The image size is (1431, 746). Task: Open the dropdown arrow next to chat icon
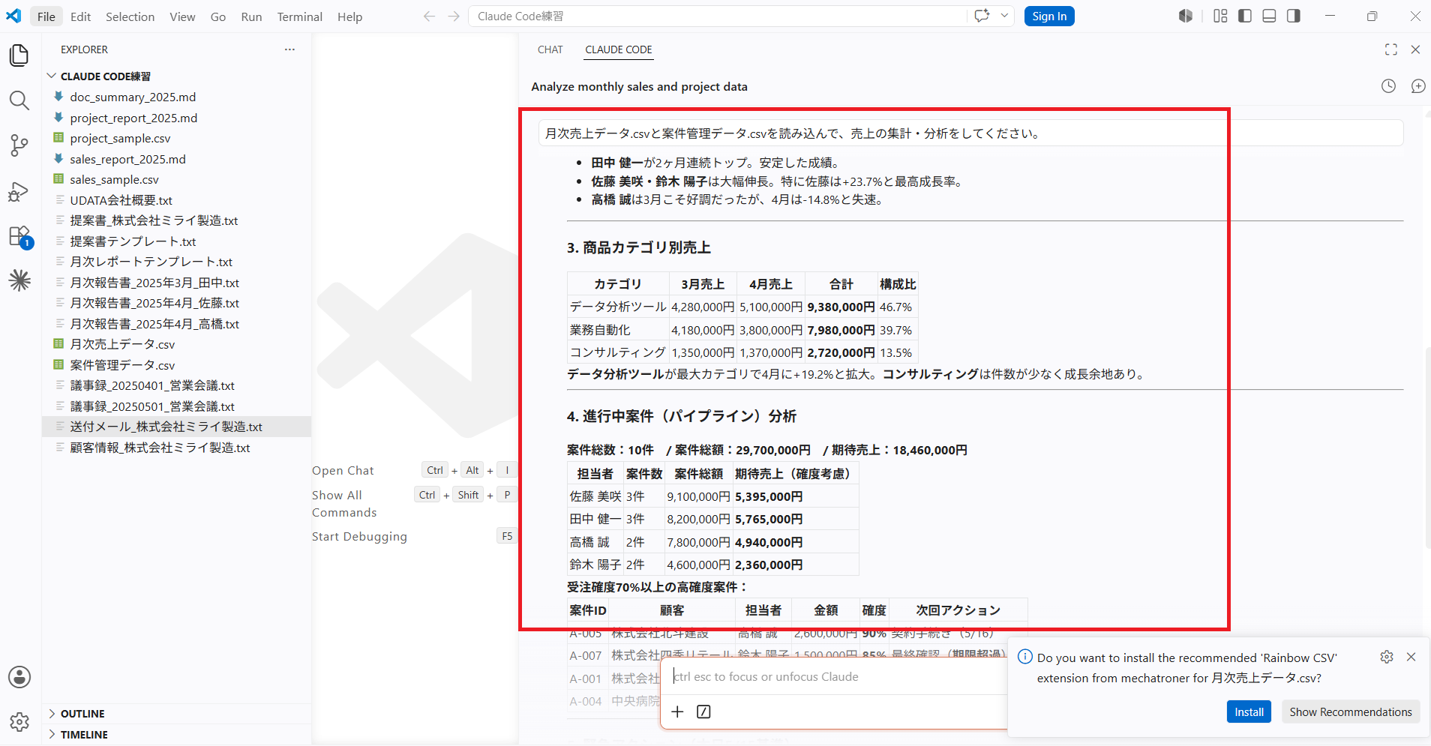pyautogui.click(x=1004, y=16)
